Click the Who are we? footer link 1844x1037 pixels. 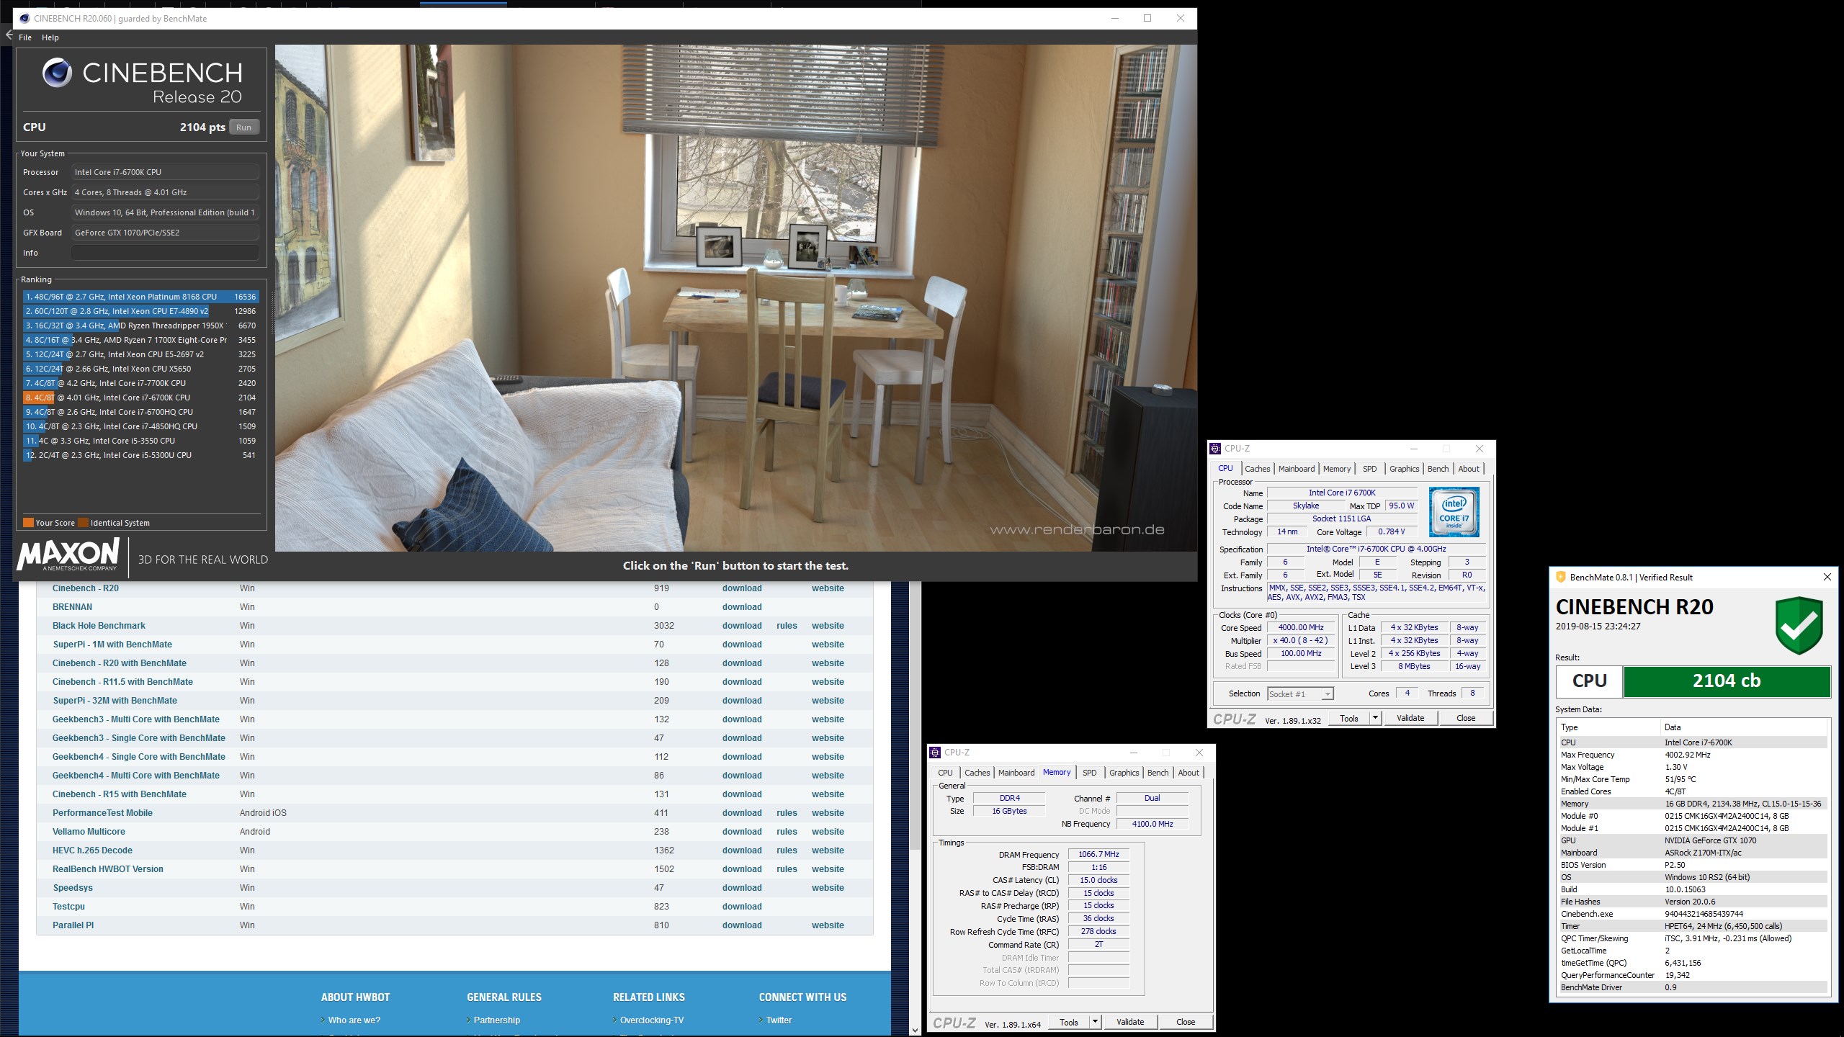[x=354, y=1020]
